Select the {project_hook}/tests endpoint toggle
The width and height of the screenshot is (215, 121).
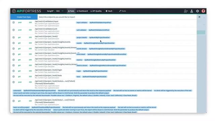(13, 77)
